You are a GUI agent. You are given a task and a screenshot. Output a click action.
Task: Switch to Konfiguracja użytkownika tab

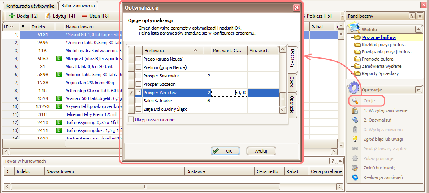point(30,6)
